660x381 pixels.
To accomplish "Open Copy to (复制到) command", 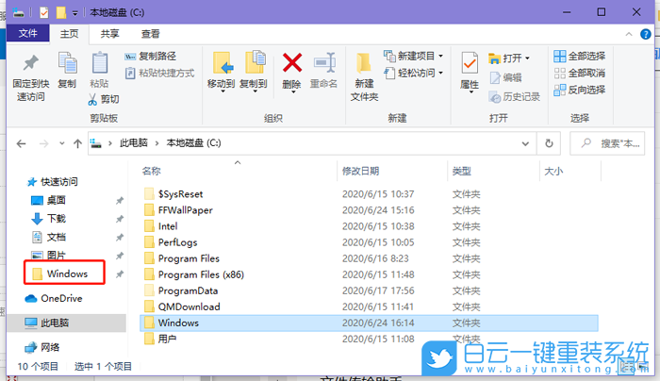I will point(254,71).
